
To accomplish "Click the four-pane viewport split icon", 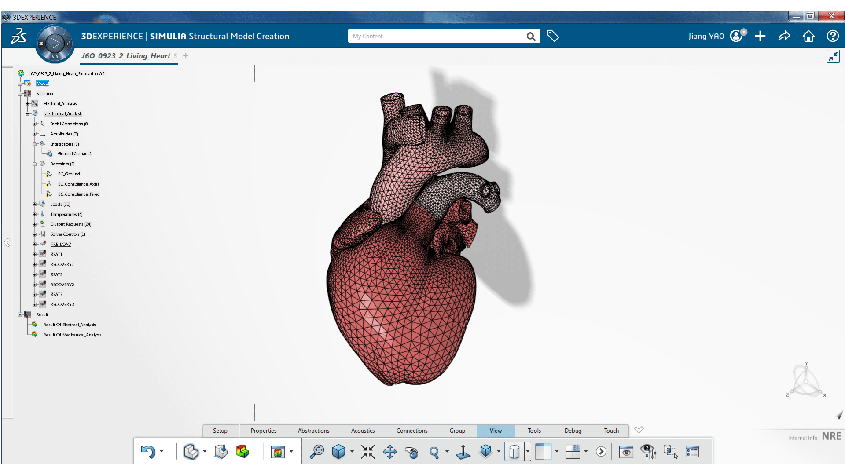I will 573,452.
